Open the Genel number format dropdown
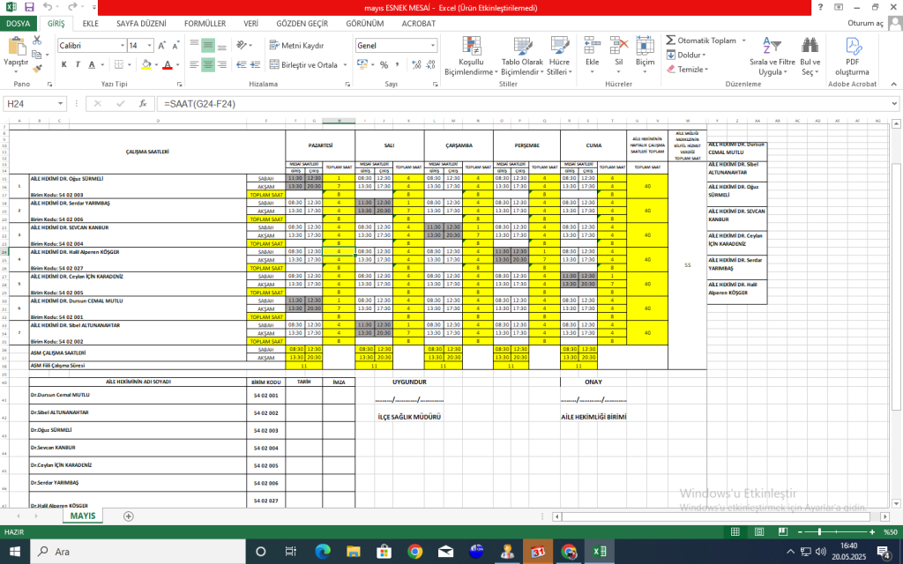 433,46
